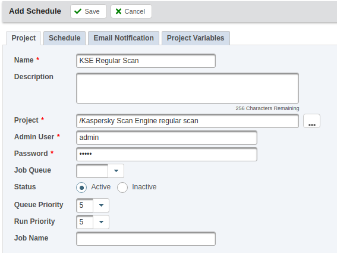This screenshot has height=253, width=337.
Task: Click the Admin User field
Action: 166,138
